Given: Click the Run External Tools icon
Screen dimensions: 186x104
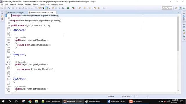Looking at the screenshot, I should point(74,8).
